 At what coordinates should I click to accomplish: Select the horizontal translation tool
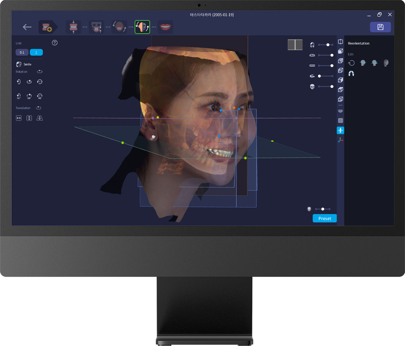[x=19, y=118]
